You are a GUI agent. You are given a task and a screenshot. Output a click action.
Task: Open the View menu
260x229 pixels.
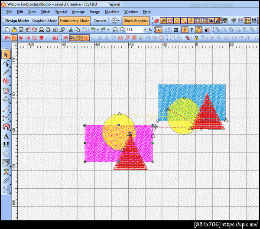pos(32,12)
